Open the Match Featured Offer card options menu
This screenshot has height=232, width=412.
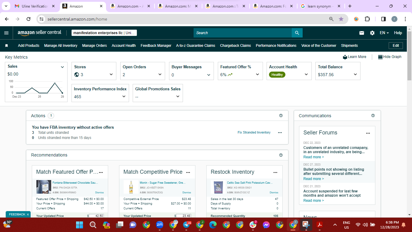101,172
